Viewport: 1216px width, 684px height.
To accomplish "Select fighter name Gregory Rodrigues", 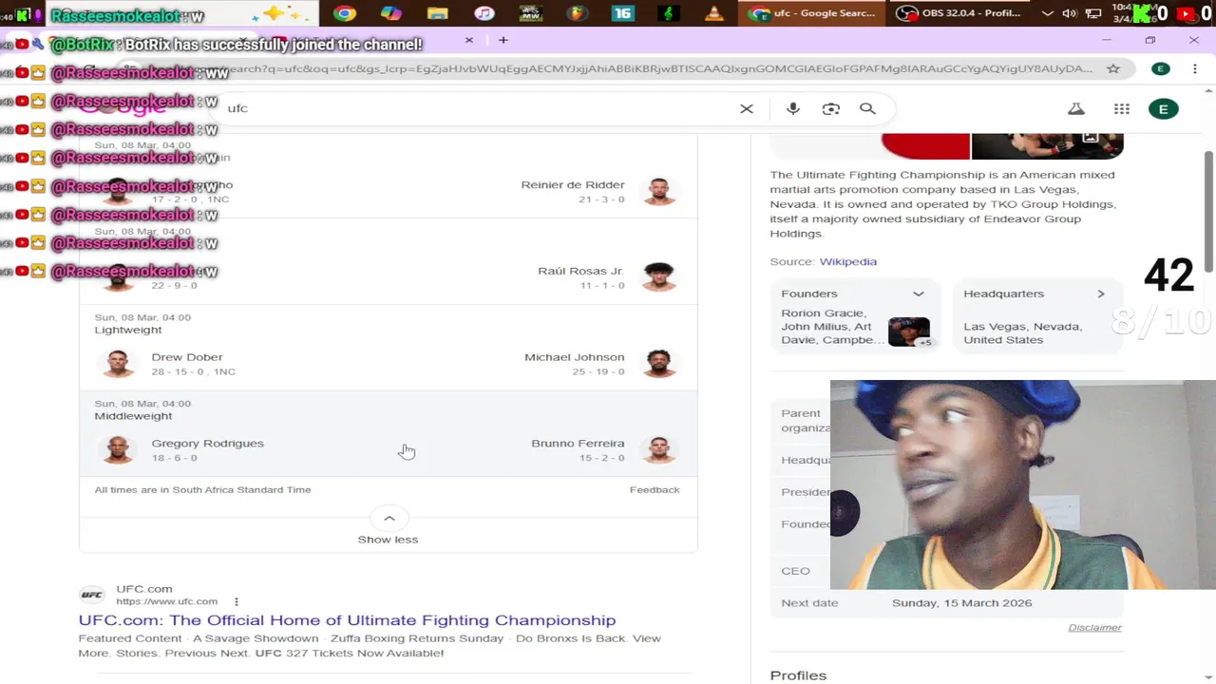I will coord(207,443).
